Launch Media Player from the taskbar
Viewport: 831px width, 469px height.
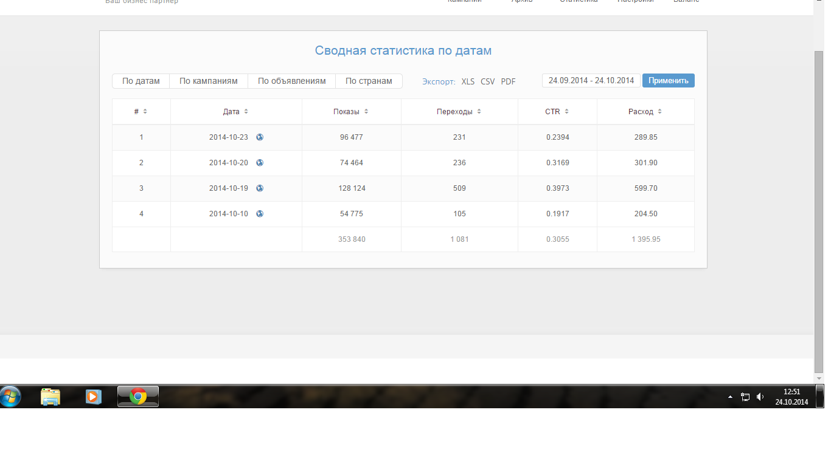[x=93, y=397]
